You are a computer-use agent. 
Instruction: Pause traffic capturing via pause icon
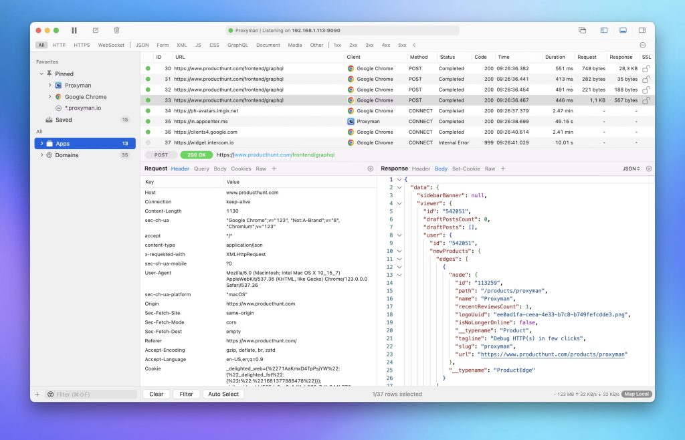click(x=74, y=30)
